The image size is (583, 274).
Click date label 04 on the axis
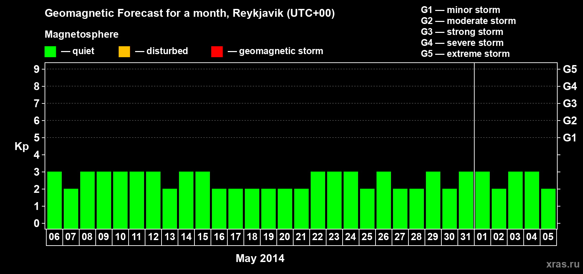[532, 237]
